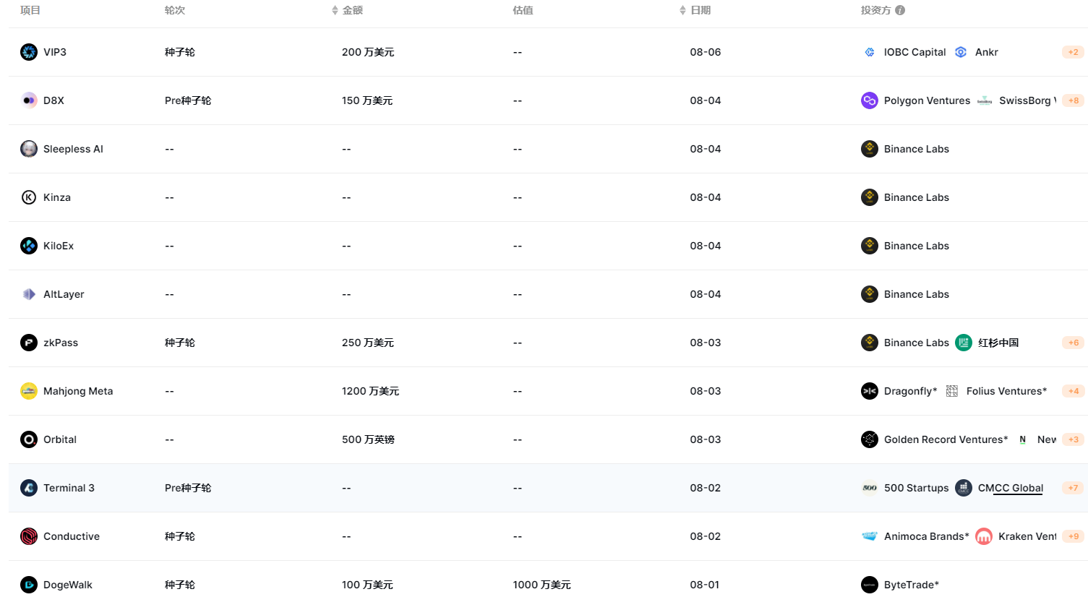The width and height of the screenshot is (1088, 597).
Task: Click the Kinza project logo icon
Action: (x=29, y=197)
